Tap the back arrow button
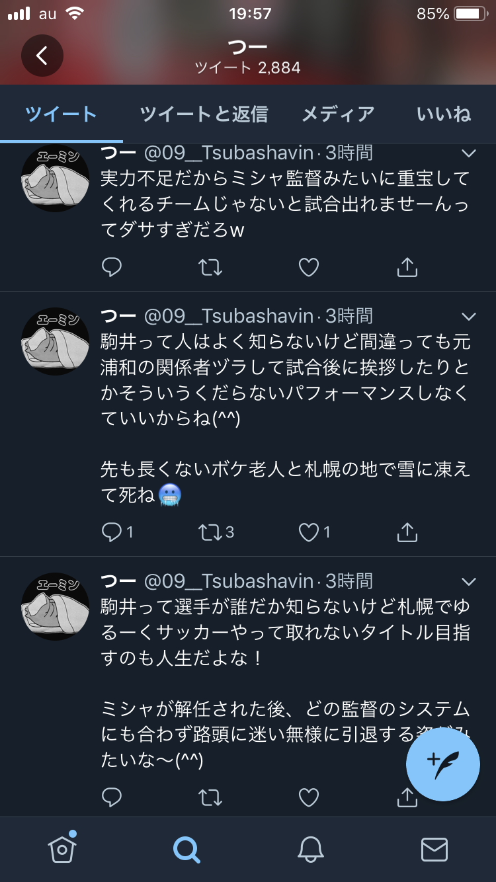Image resolution: width=496 pixels, height=882 pixels. coord(42,56)
